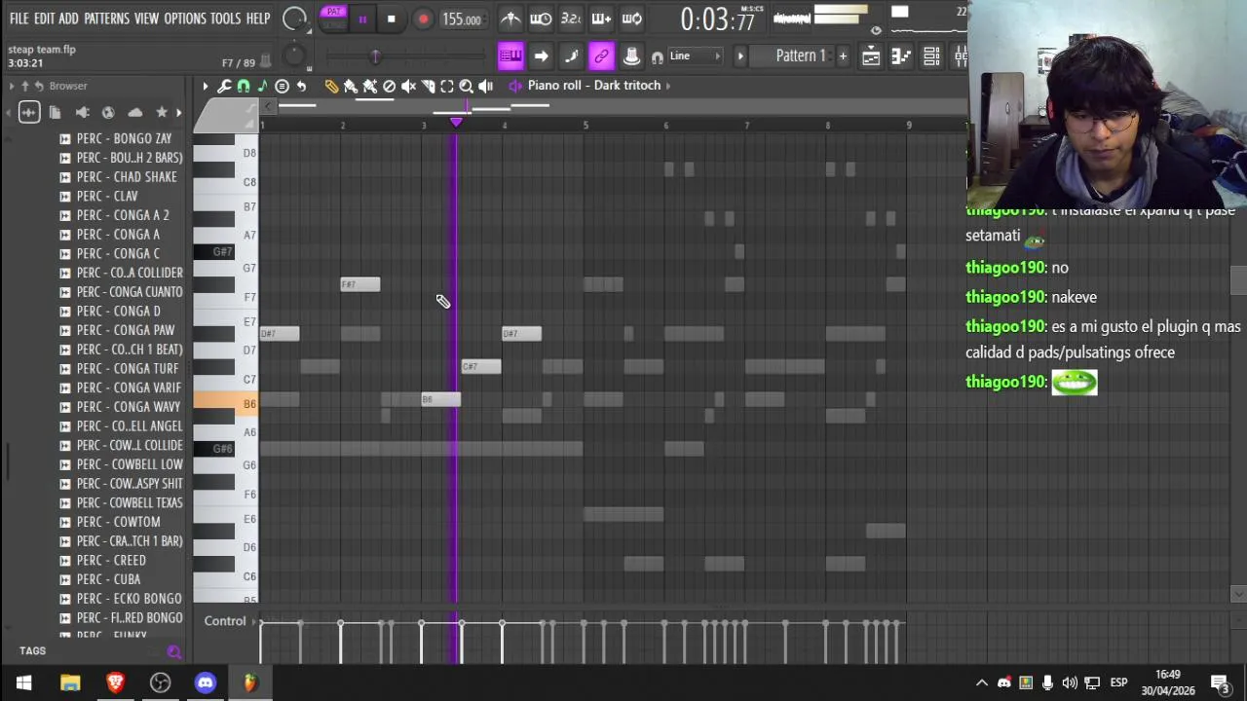Open Brave browser from the taskbar
This screenshot has height=701, width=1247.
[115, 683]
